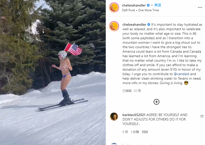
Task: Click the chelseahandler username in the caption
Action: coord(134,24)
